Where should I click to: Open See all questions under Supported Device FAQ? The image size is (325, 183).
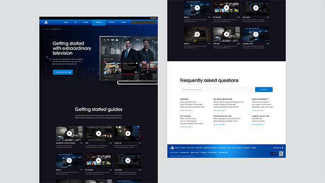coord(220,124)
